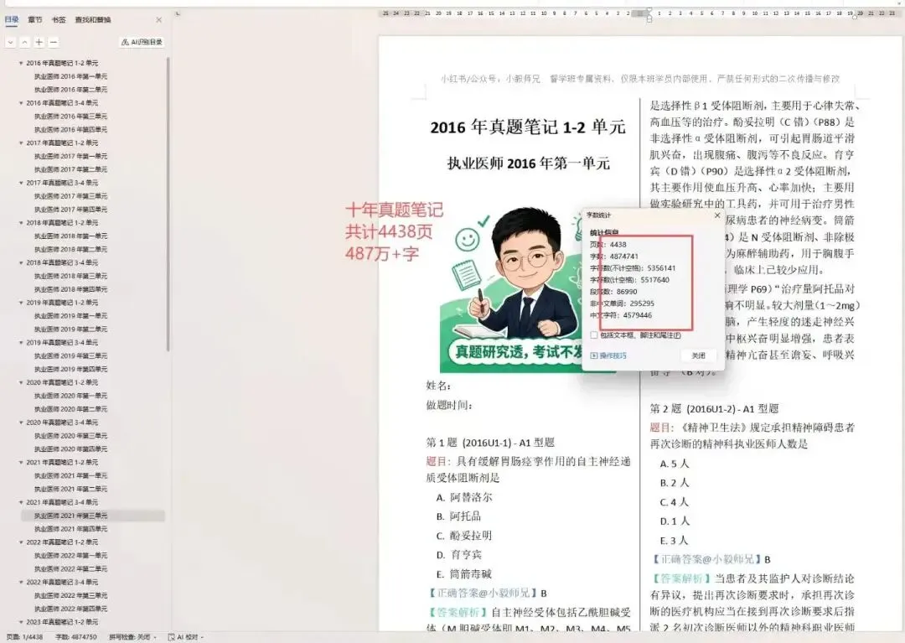Click the plus button in the outline toolbar
The width and height of the screenshot is (905, 643).
(x=39, y=42)
